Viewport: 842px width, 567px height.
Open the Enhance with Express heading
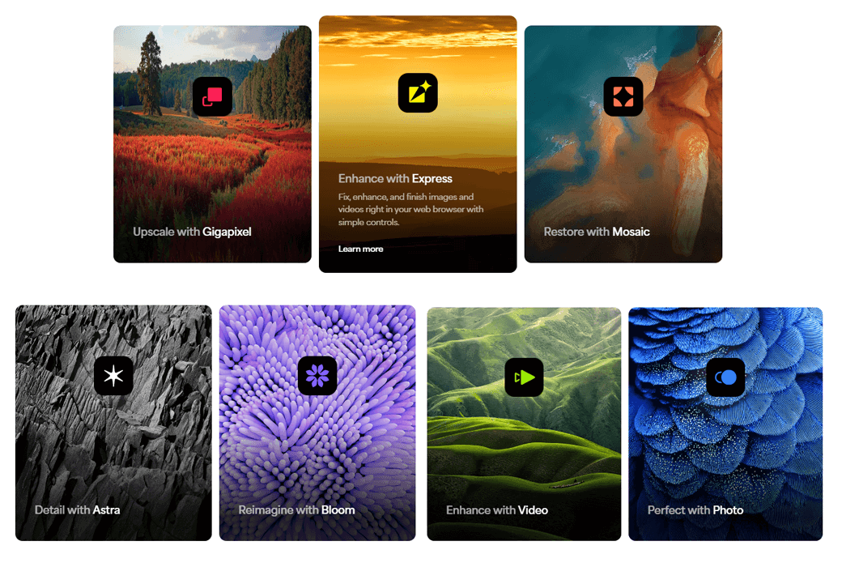point(395,178)
